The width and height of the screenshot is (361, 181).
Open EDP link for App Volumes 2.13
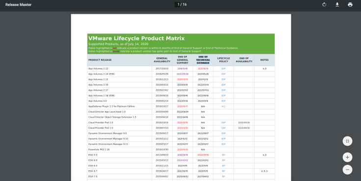point(223,69)
